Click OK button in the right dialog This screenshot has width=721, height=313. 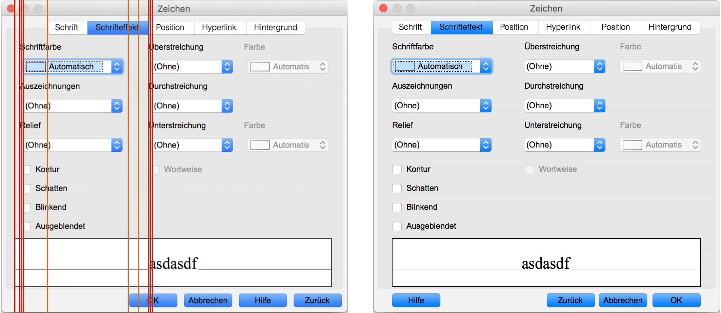click(676, 300)
